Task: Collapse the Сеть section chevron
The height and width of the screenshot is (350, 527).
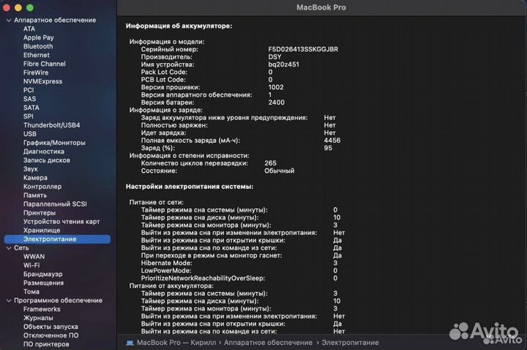Action: [x=9, y=248]
